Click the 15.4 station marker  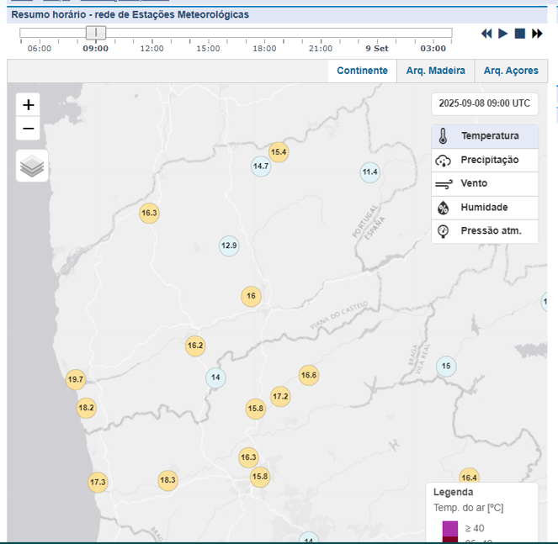click(x=279, y=152)
